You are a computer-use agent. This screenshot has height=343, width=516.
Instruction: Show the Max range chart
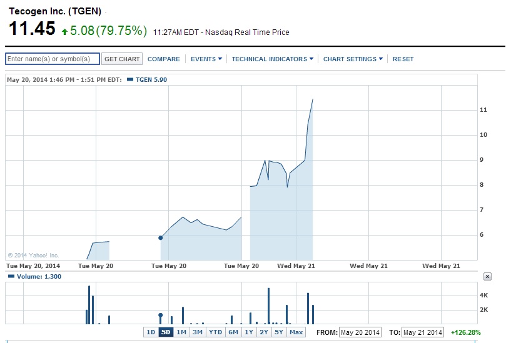(x=296, y=332)
